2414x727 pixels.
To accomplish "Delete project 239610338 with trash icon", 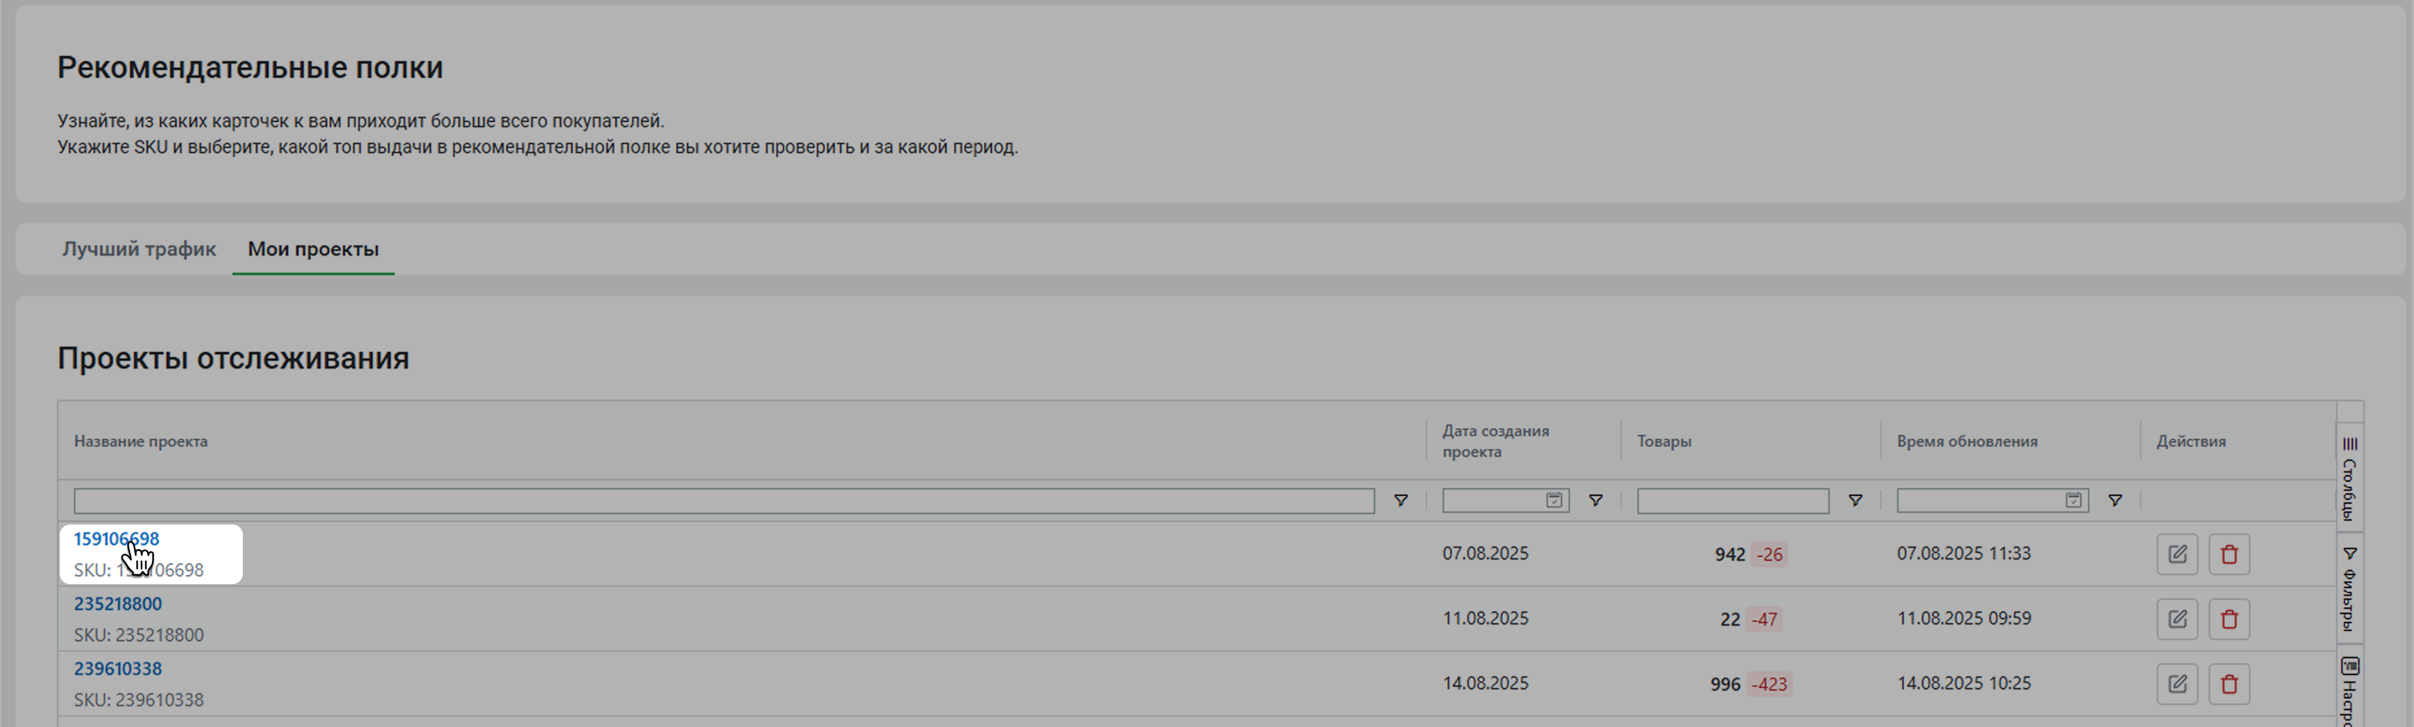I will pyautogui.click(x=2228, y=684).
